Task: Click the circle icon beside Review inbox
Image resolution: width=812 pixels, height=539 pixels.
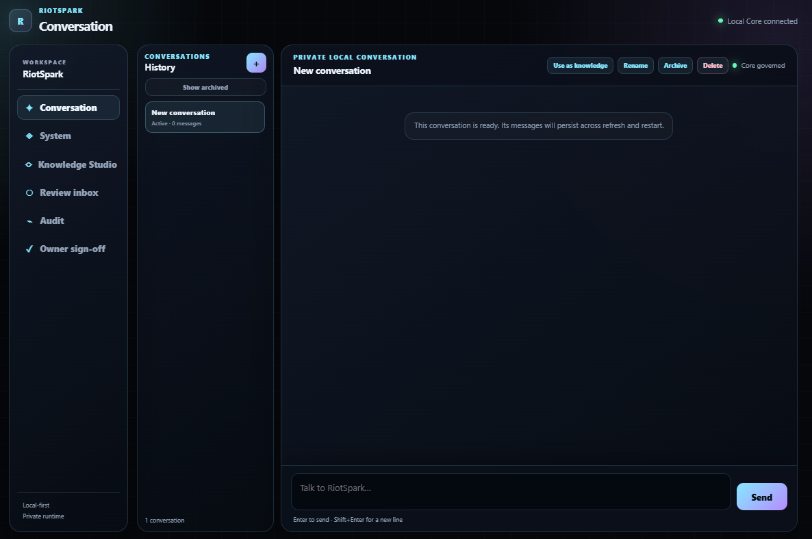Action: click(x=29, y=193)
